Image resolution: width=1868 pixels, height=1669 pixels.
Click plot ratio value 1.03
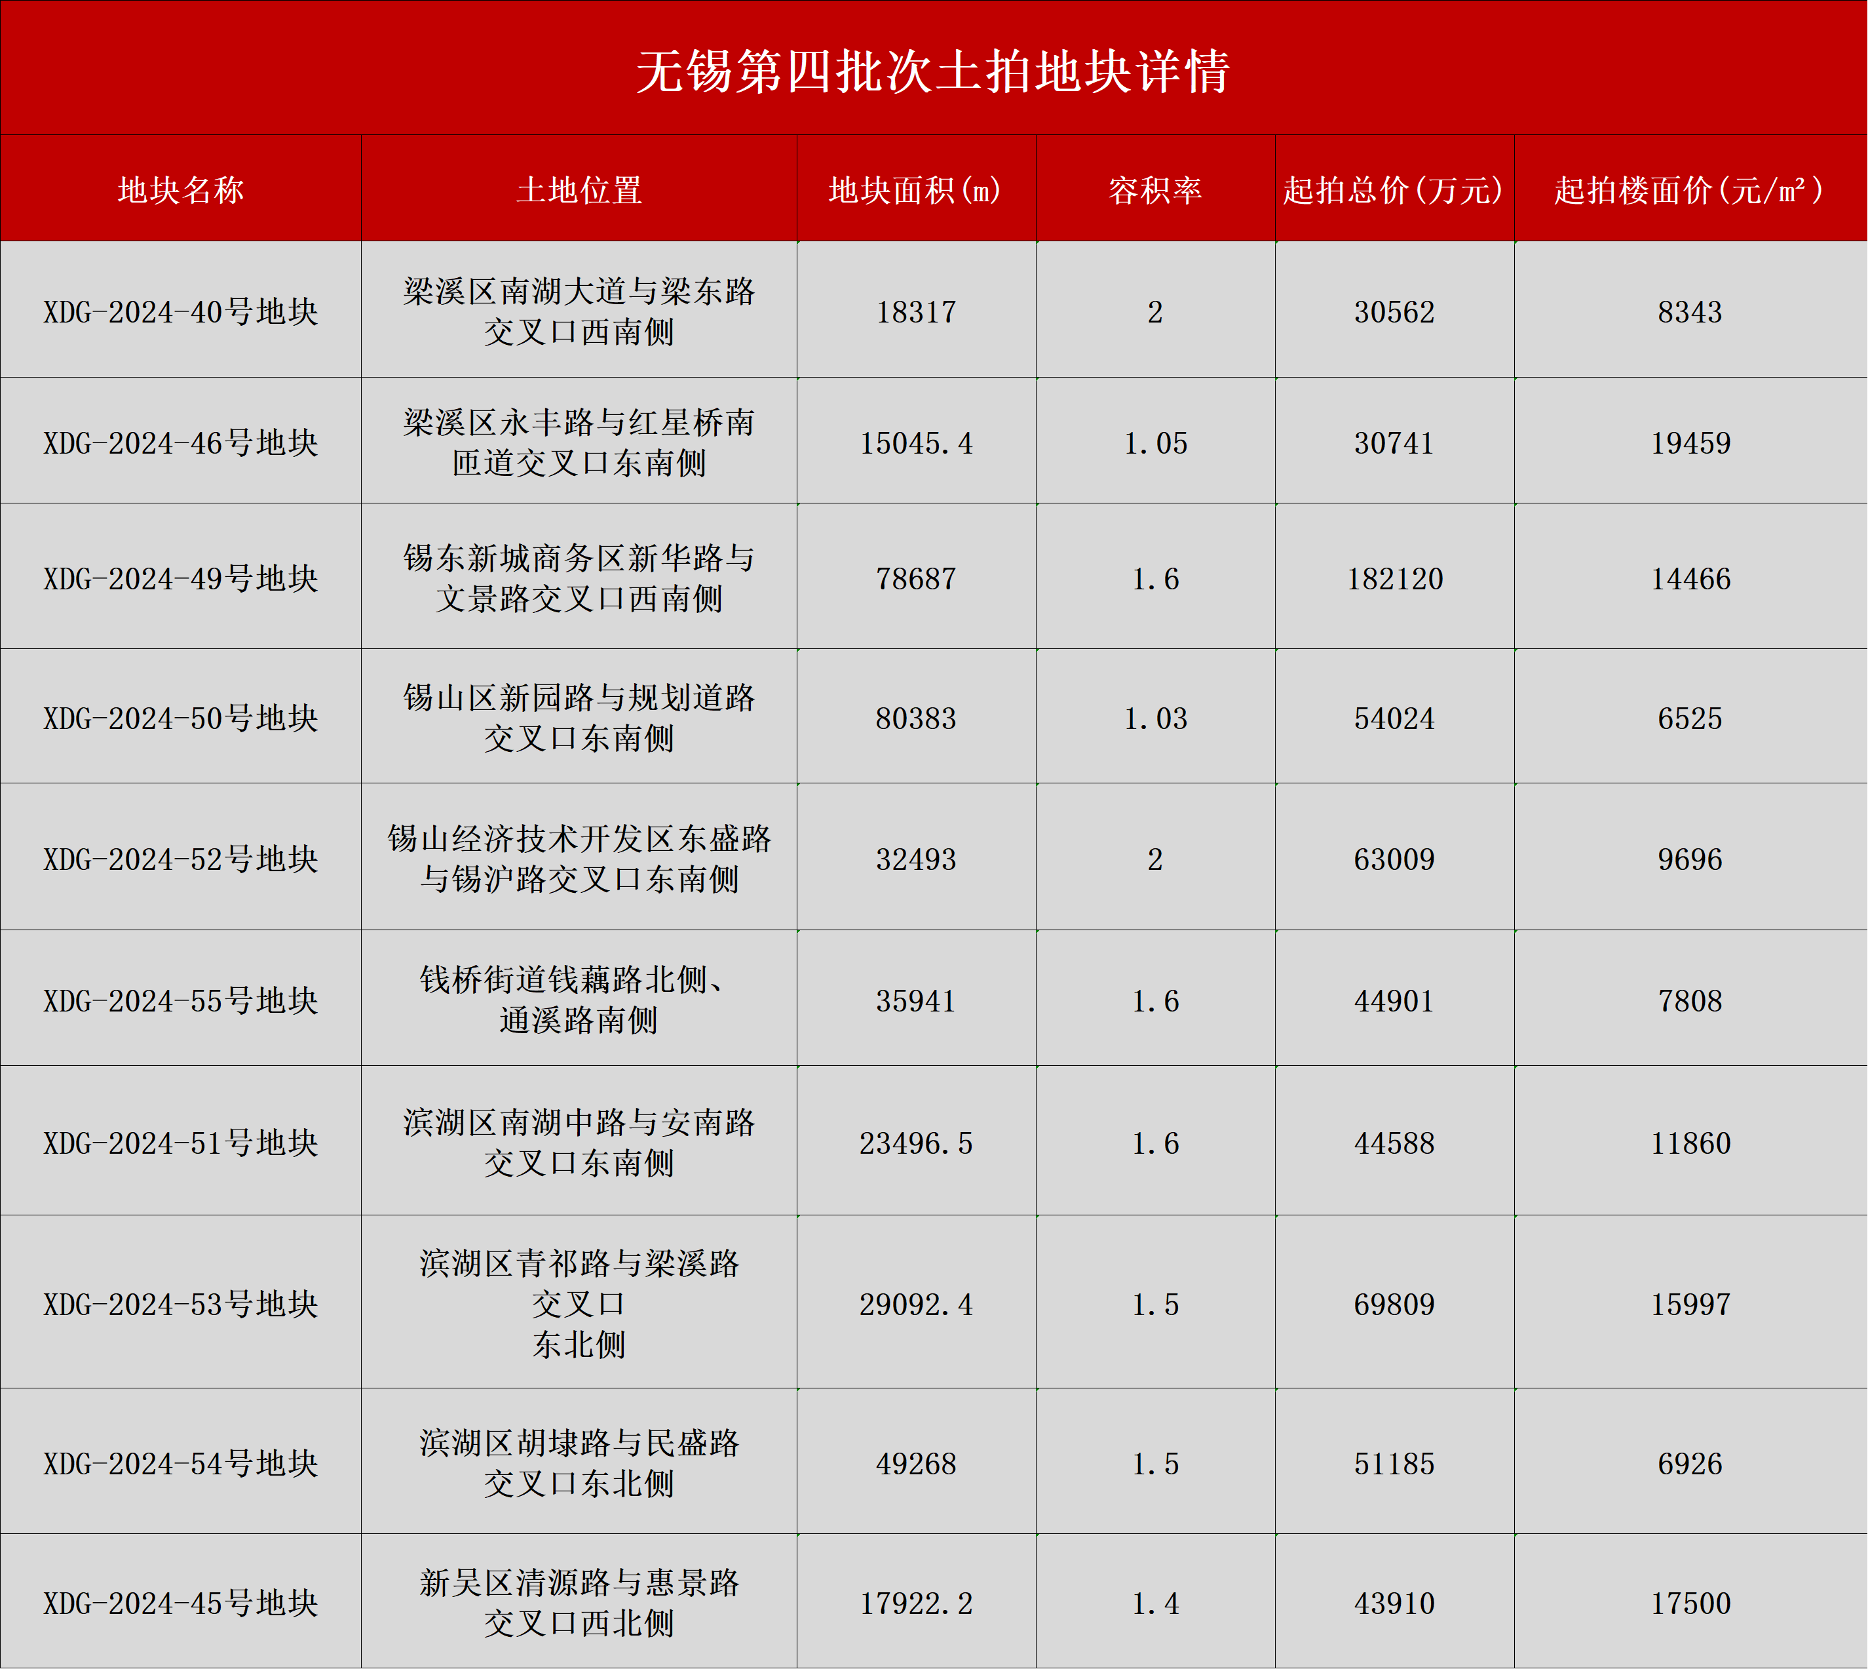tap(1156, 719)
